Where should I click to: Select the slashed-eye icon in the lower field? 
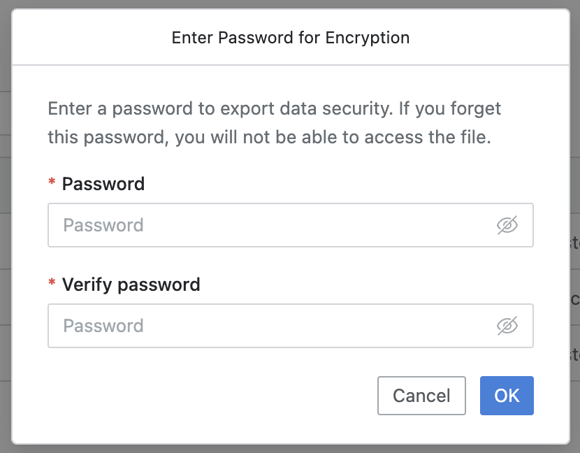(x=507, y=326)
